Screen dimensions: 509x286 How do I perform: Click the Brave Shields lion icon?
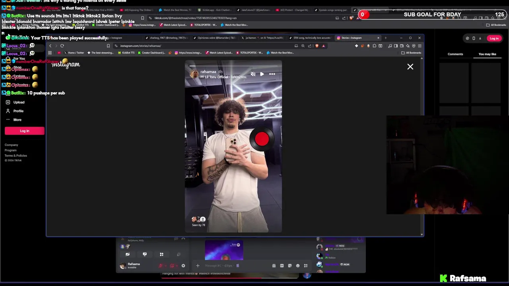click(317, 46)
